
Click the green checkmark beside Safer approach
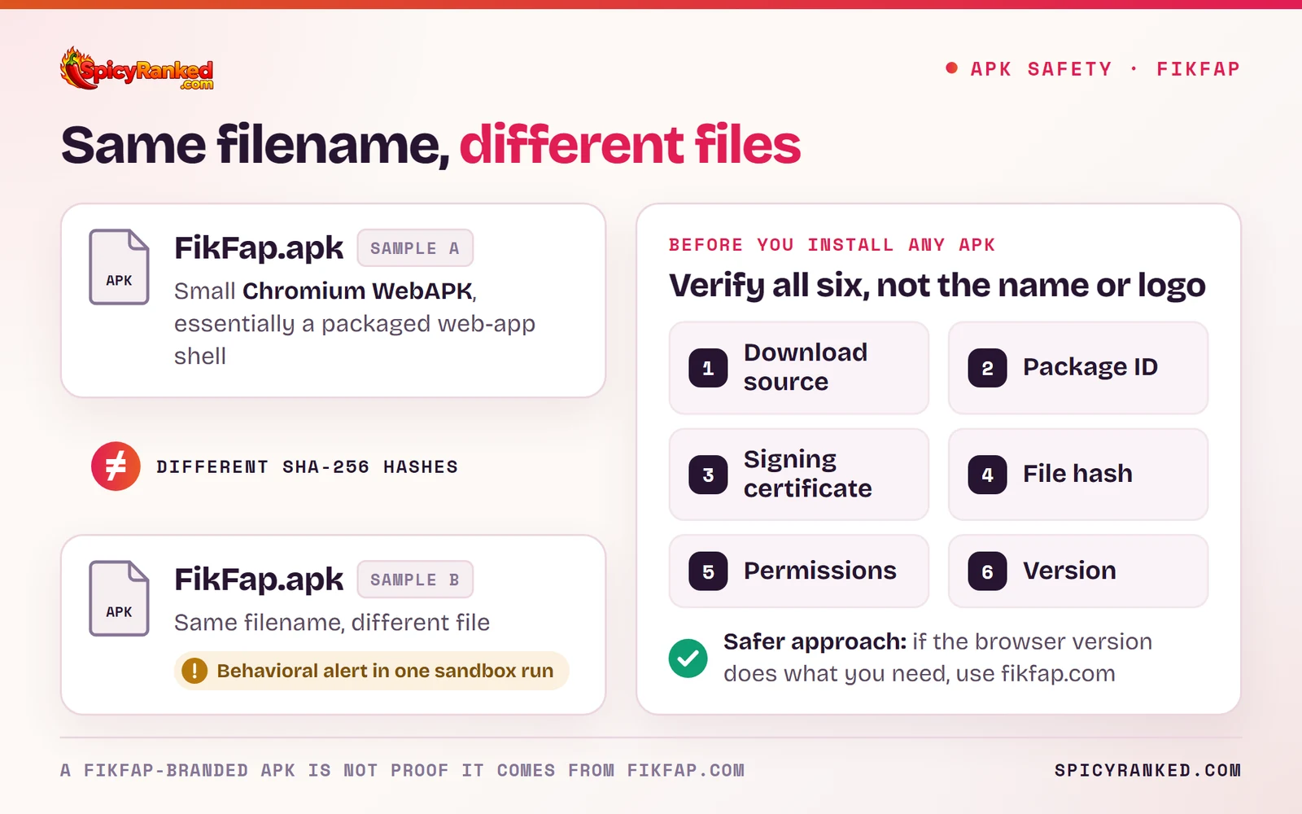pos(688,658)
